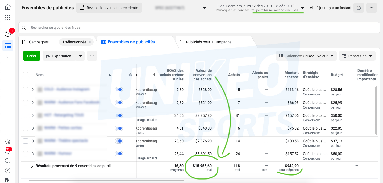Viewport: 383px width, 183px height.
Task: Go to the home icon in sidebar
Action: click(8, 7)
